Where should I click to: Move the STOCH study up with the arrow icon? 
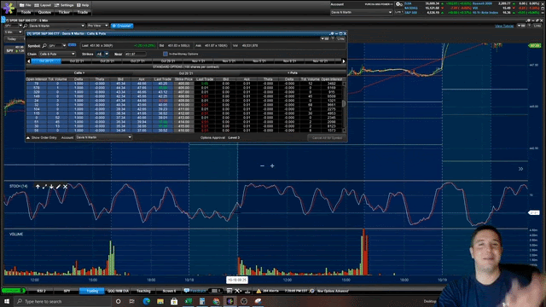[x=38, y=187]
